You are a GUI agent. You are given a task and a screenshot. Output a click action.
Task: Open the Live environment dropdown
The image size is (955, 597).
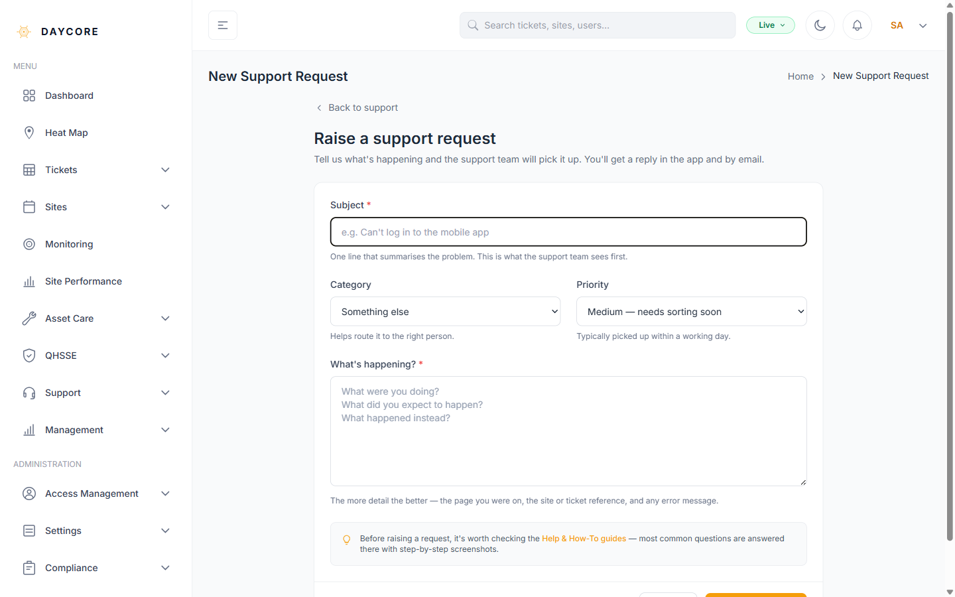pyautogui.click(x=771, y=25)
